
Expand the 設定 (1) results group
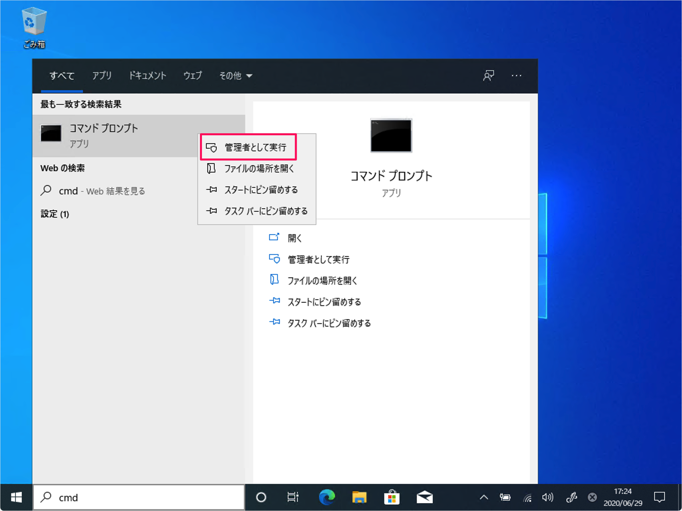tap(55, 214)
